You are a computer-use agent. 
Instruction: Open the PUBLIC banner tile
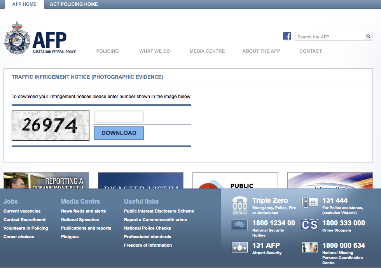[x=235, y=180]
